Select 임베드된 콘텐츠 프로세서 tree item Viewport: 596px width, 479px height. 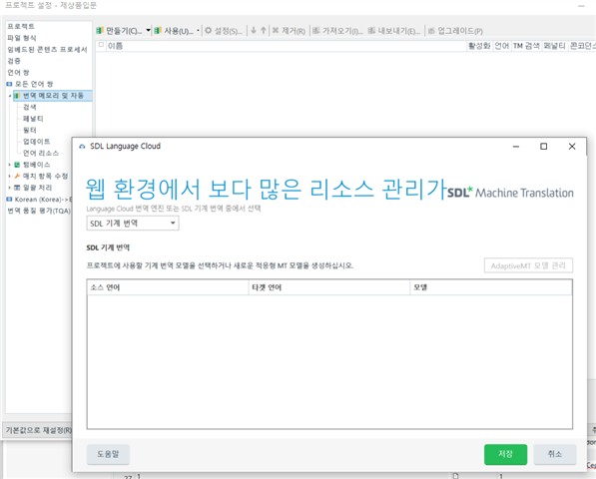coord(47,49)
